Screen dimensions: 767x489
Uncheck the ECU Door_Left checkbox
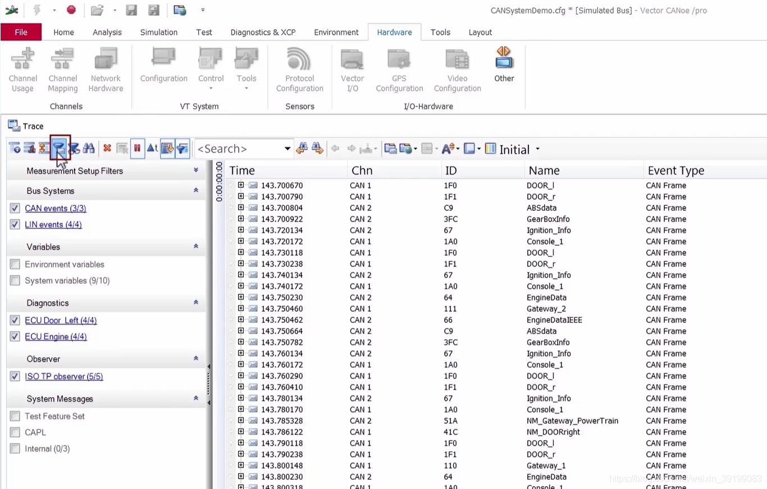click(x=15, y=320)
